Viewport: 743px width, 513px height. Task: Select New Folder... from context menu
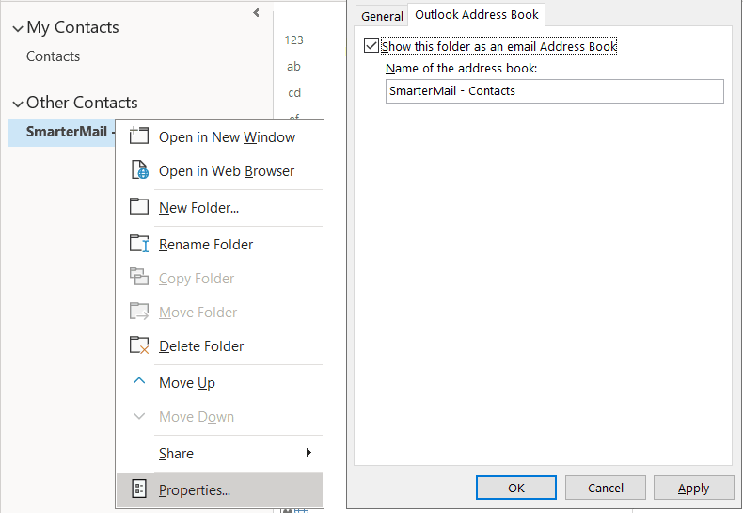pos(220,208)
